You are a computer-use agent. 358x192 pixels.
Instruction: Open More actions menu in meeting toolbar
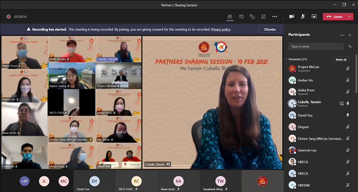pyautogui.click(x=275, y=17)
